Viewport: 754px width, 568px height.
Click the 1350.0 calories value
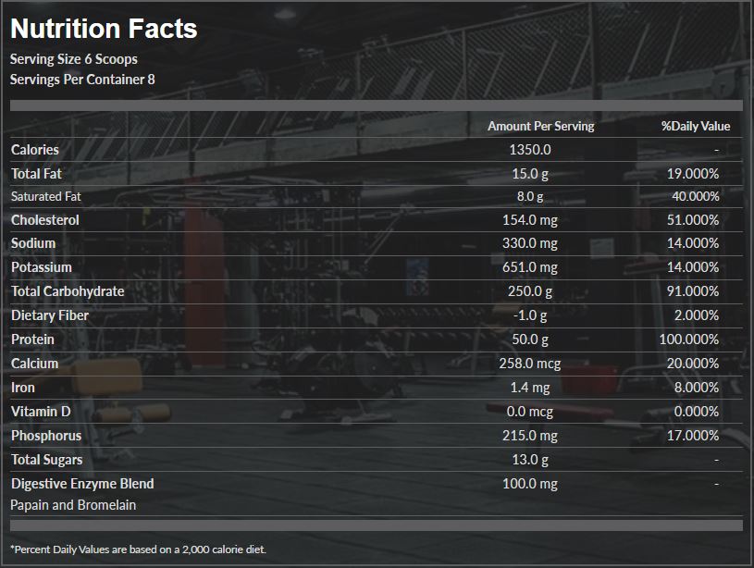pyautogui.click(x=530, y=150)
